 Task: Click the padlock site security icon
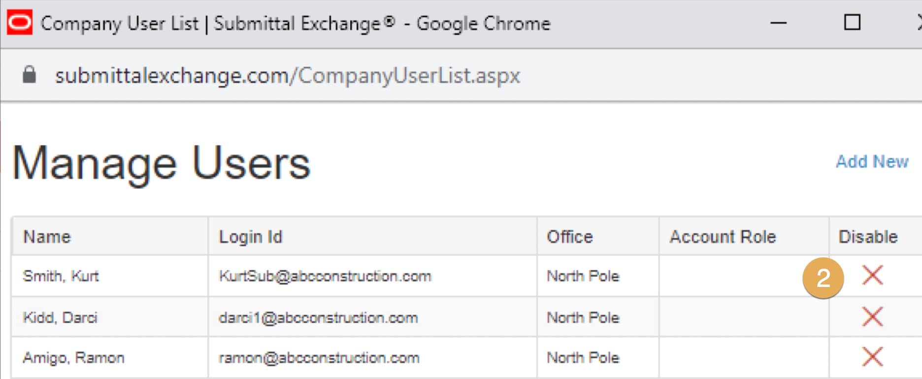[x=30, y=75]
